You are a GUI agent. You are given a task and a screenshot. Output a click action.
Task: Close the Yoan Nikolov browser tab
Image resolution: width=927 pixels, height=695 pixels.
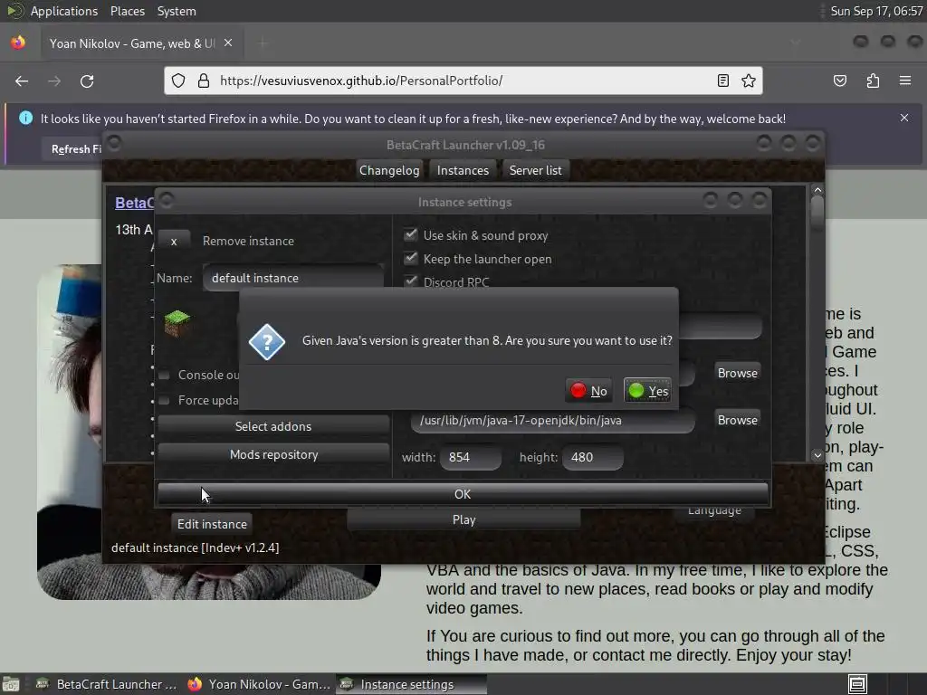[228, 43]
